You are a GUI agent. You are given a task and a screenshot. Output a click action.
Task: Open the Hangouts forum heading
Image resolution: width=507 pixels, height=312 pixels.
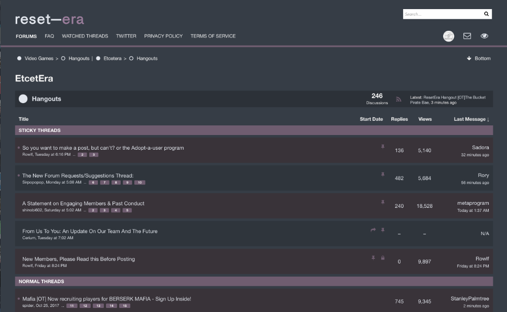click(46, 99)
